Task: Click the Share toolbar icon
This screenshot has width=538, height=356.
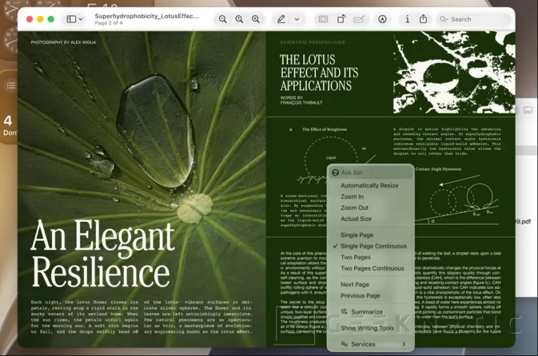Action: [x=423, y=19]
